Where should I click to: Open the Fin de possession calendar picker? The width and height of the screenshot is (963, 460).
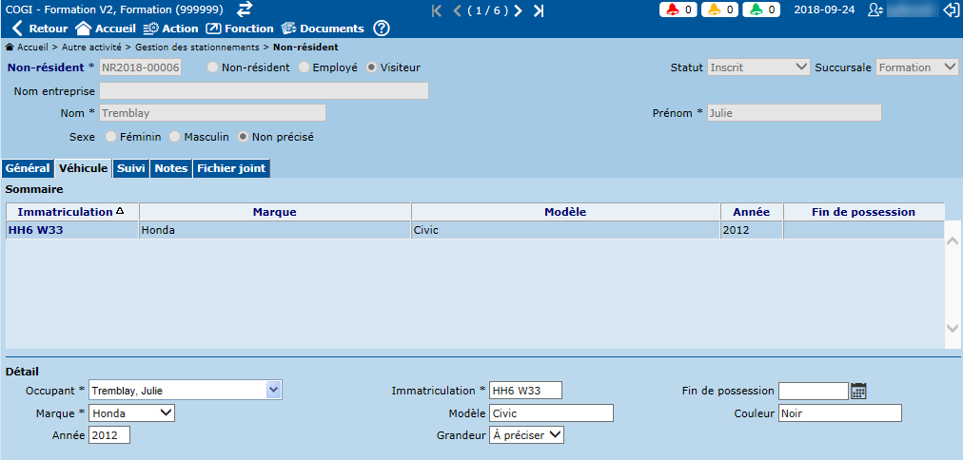(x=858, y=391)
